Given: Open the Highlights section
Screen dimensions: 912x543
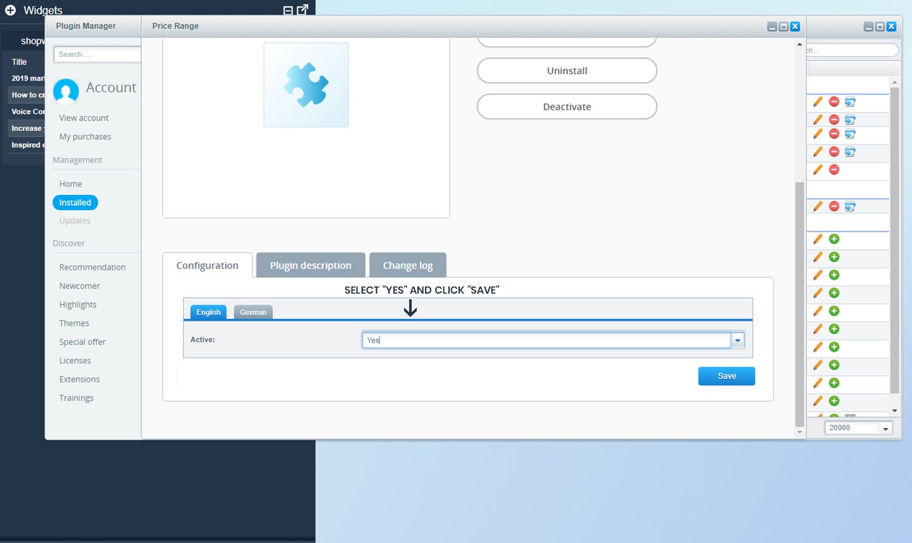Looking at the screenshot, I should click(x=78, y=305).
